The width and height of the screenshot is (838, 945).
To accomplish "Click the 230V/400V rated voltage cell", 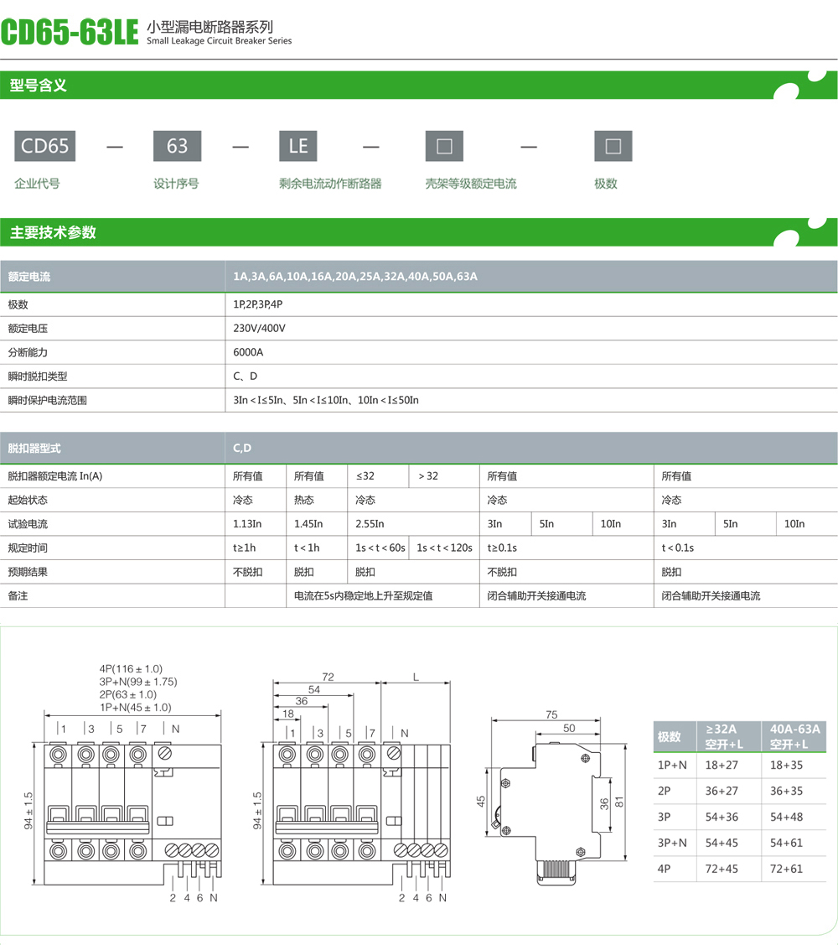I will coord(259,329).
